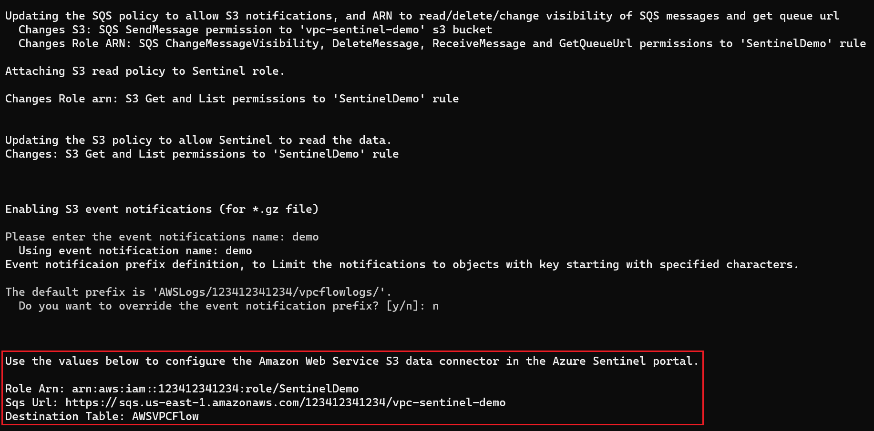The height and width of the screenshot is (431, 874).
Task: Click the default prefix 'AWSLogs/123412341234/vpcflowlogs/' text
Action: click(272, 292)
